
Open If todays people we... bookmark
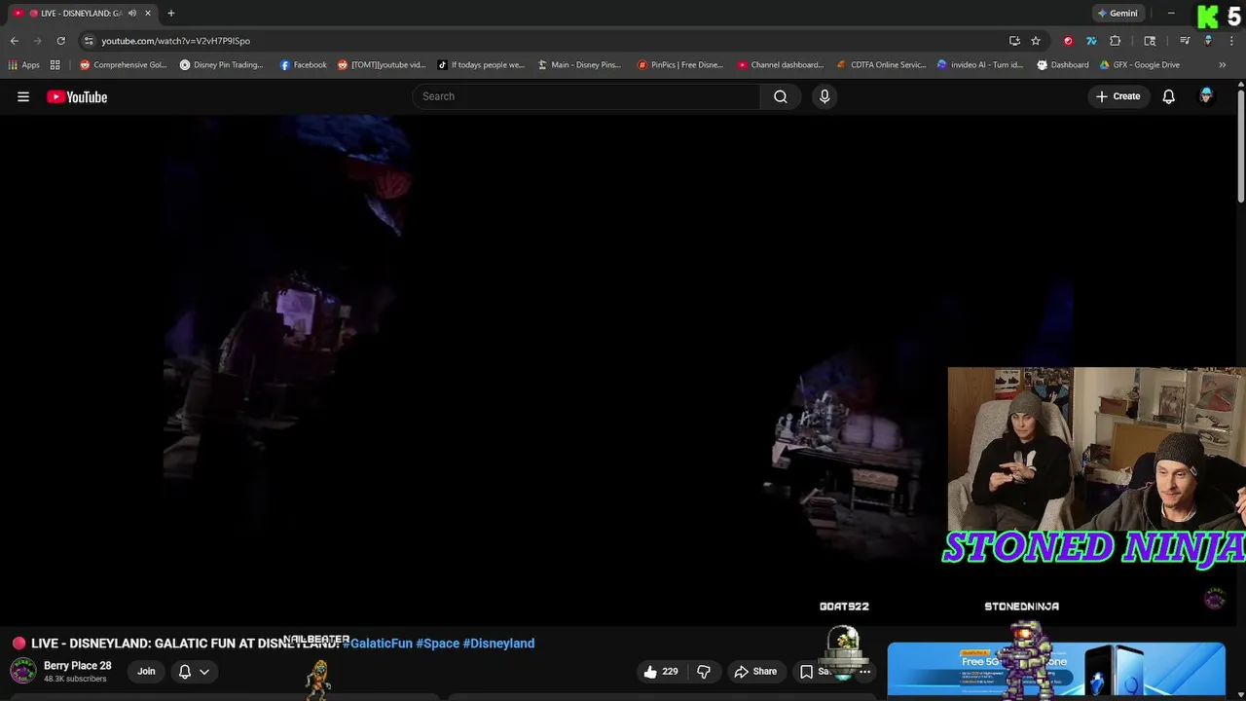pos(481,65)
